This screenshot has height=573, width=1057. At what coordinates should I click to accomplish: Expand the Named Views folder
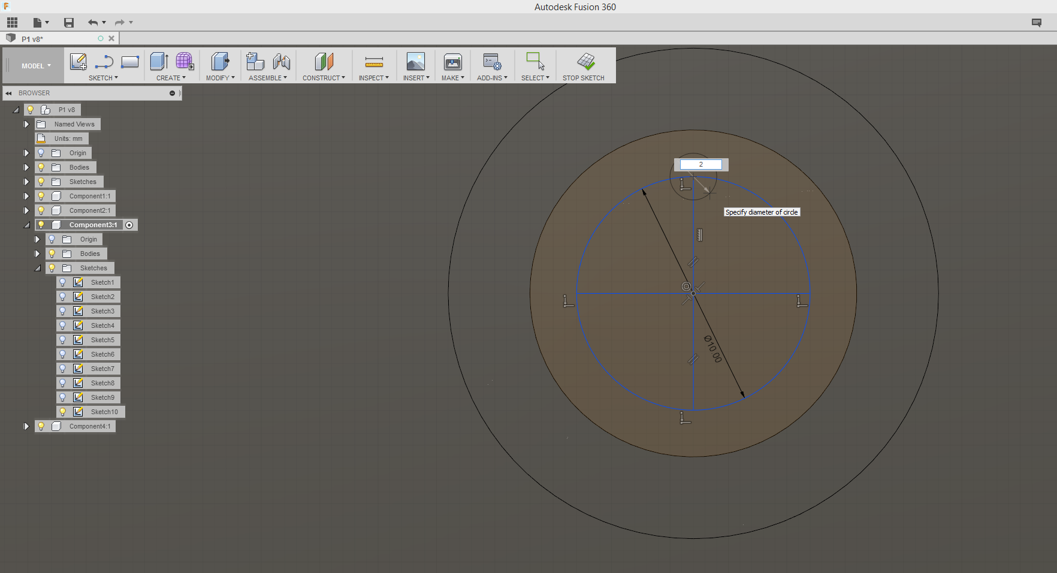click(26, 124)
